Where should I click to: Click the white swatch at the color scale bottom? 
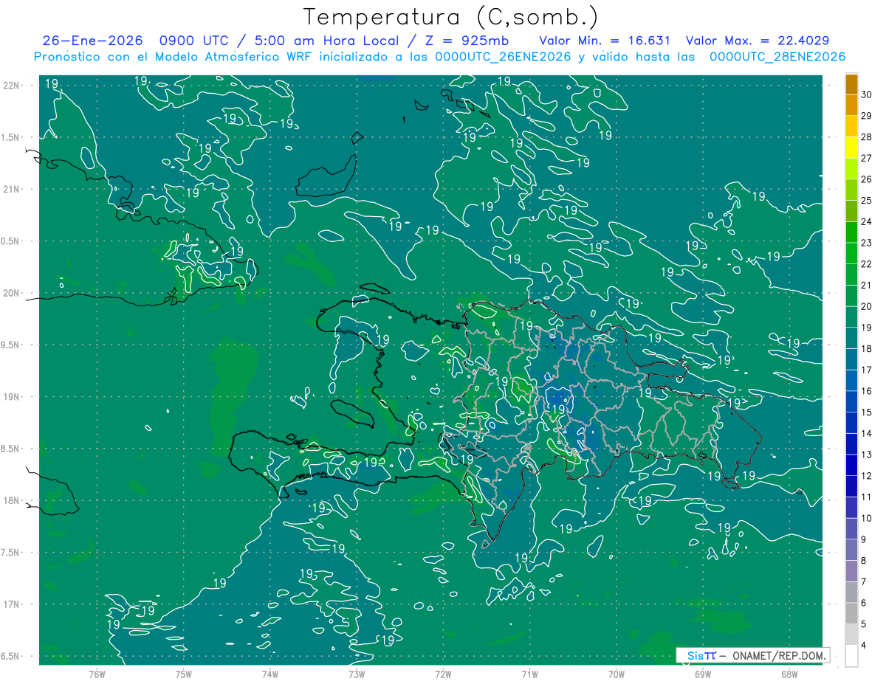pyautogui.click(x=851, y=656)
